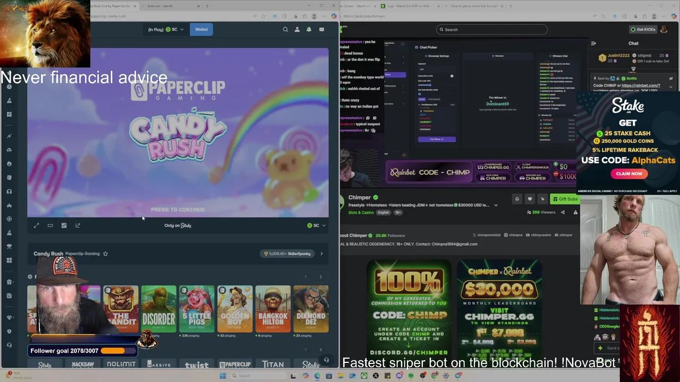Favorite Candy Rush with the star icon

[105, 254]
